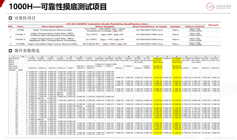The height and width of the screenshot is (140, 237).
Task: Click the highlighted VGS=18.0V bias cell
Action: (157, 62)
